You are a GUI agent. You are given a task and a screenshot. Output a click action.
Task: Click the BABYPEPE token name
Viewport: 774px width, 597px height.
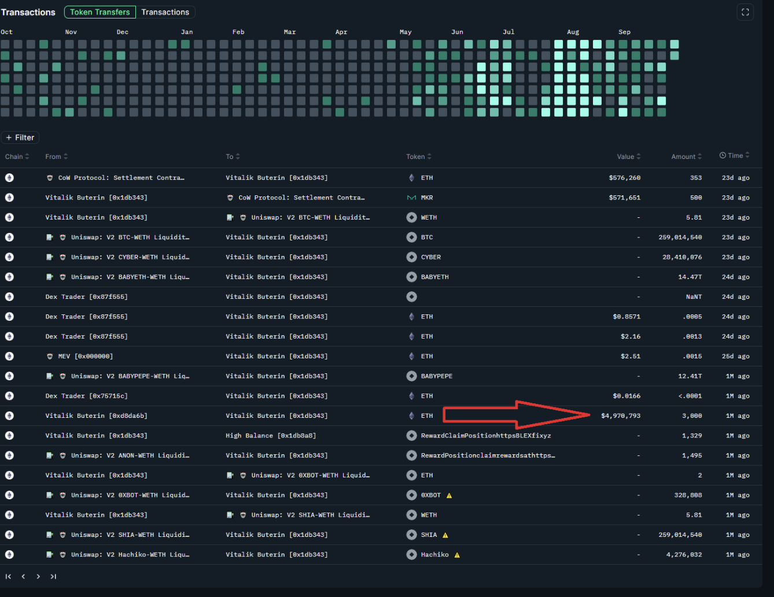point(437,376)
